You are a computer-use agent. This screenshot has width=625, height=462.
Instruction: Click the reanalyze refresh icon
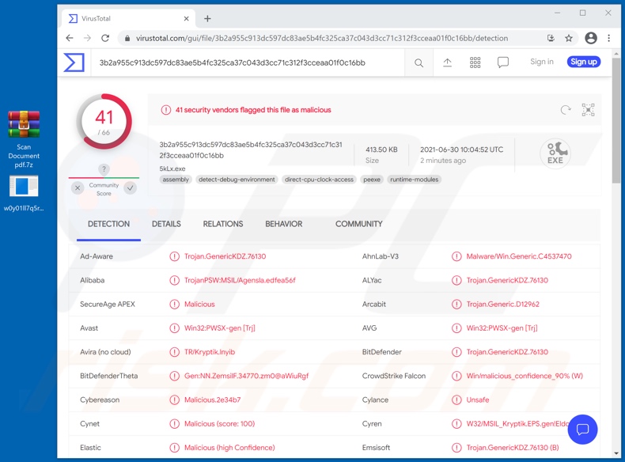[x=565, y=110]
